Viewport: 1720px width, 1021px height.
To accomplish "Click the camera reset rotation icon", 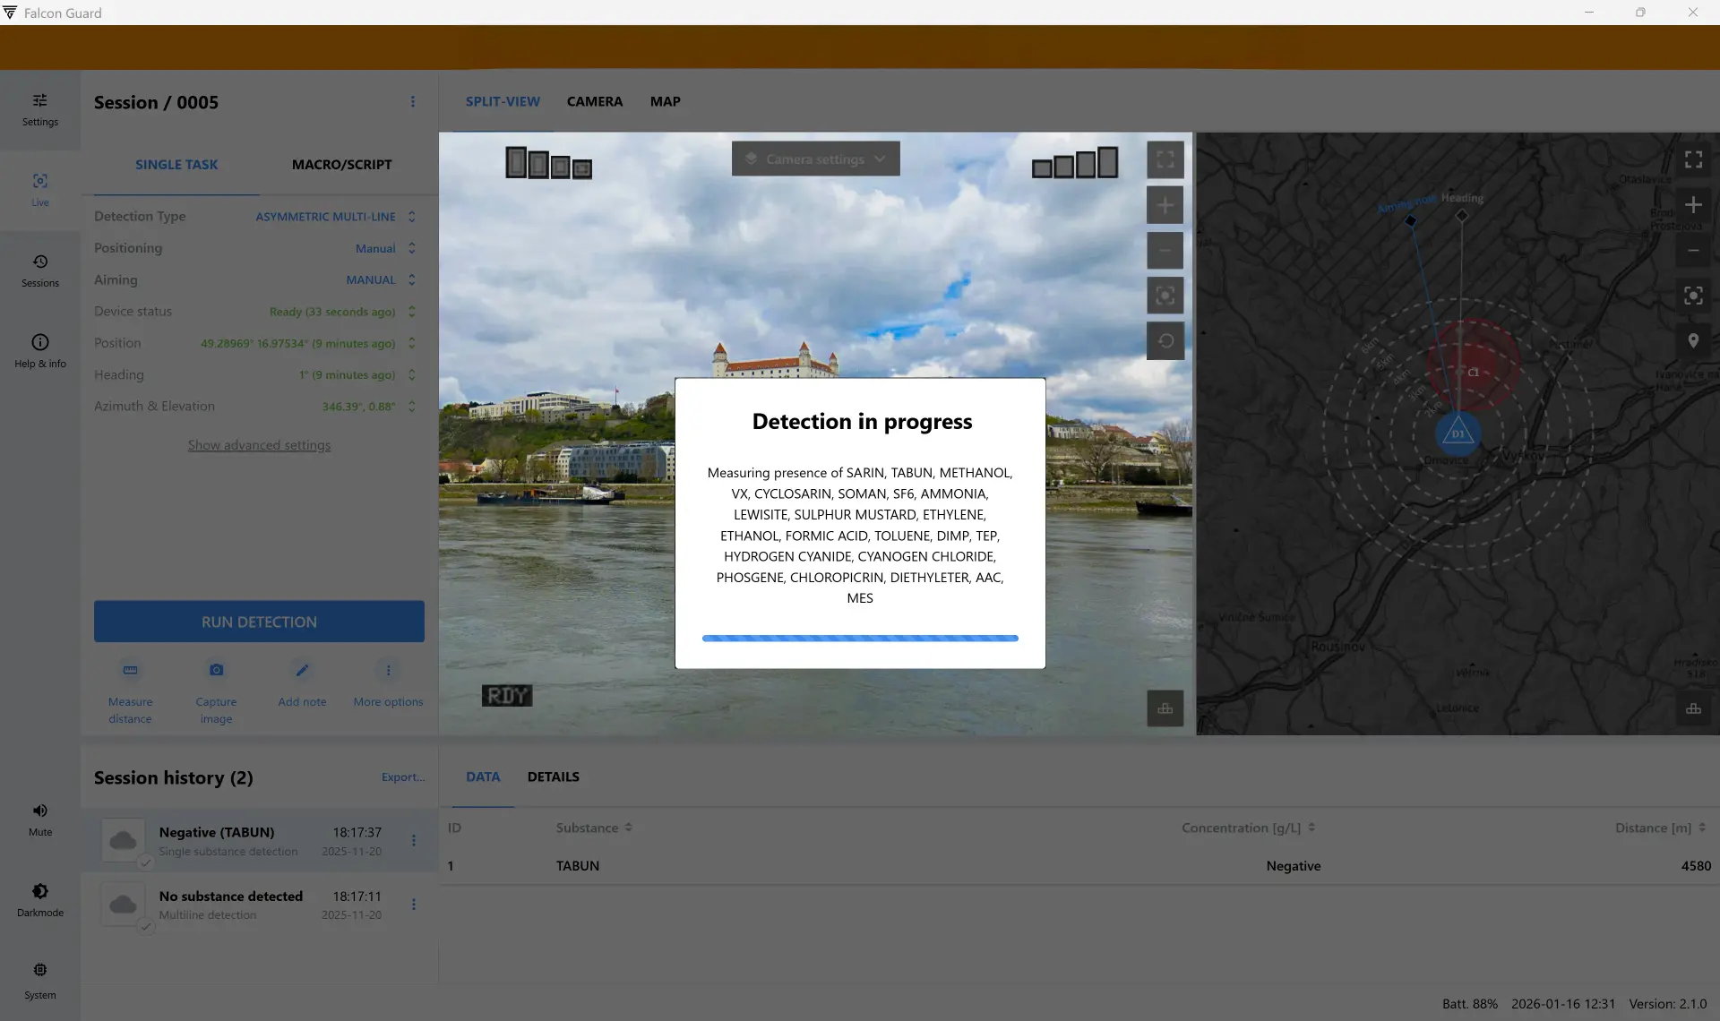I will coord(1165,341).
